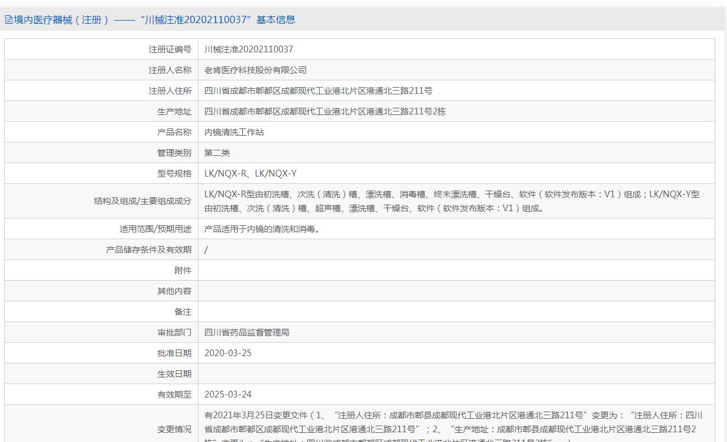Click the production address ending in 211号2栋

(x=325, y=111)
